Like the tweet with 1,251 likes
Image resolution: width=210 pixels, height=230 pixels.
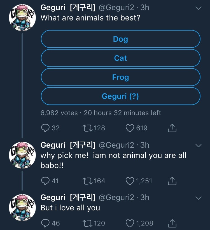130,181
